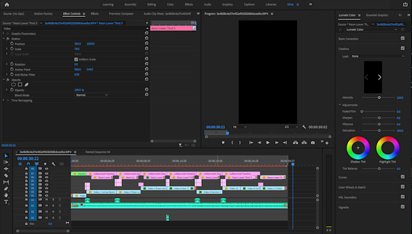Screen dimensions: 412x234
Task: Switch to the Audio workspace
Action: point(208,4)
